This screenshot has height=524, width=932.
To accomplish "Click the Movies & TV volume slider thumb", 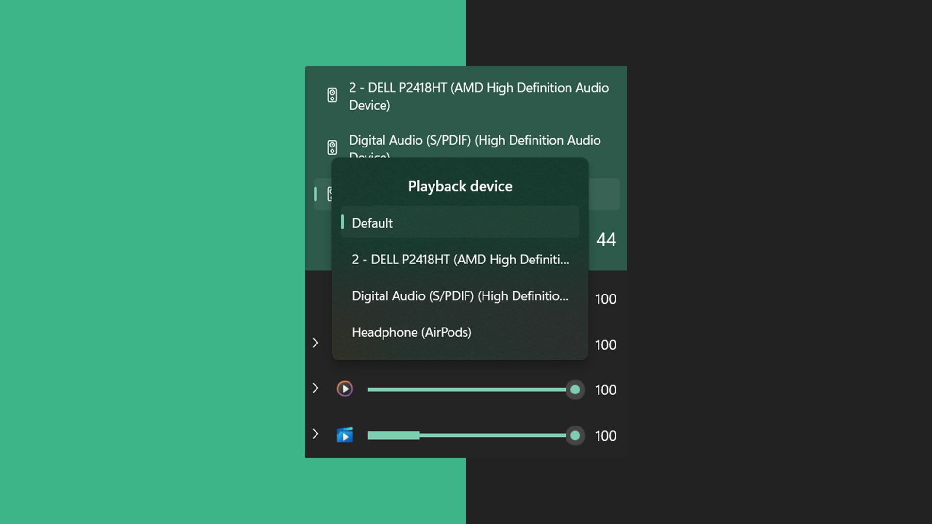I will [x=575, y=436].
